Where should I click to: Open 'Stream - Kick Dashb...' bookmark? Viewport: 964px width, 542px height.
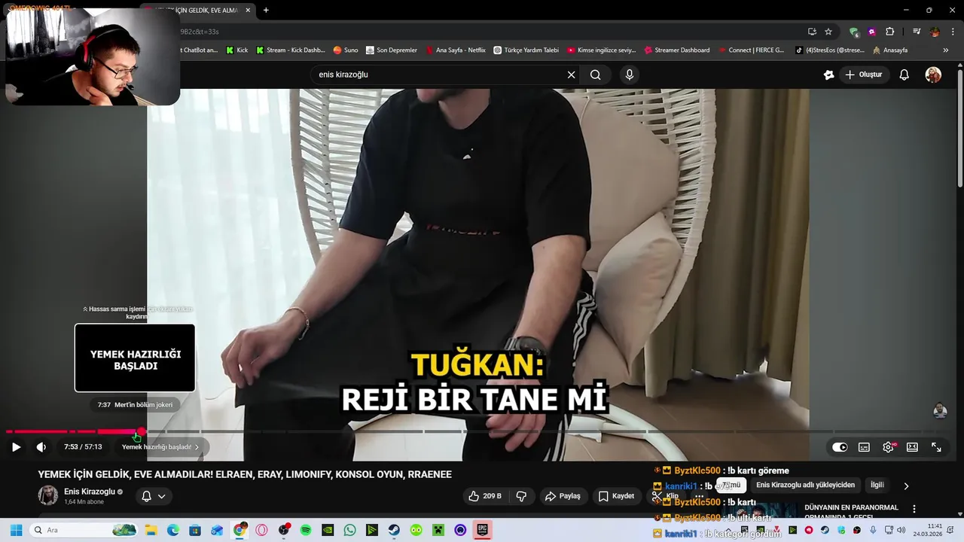point(291,50)
